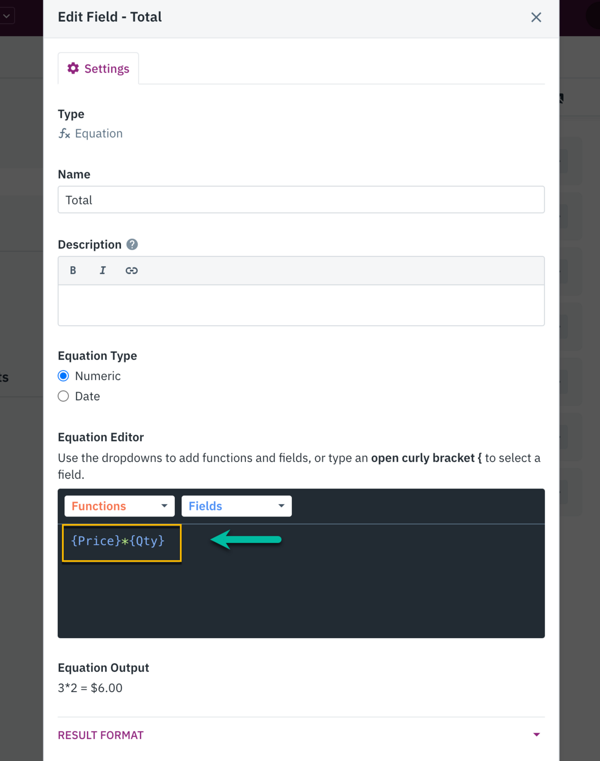Open the Functions dropdown
This screenshot has height=761, width=600.
[119, 506]
